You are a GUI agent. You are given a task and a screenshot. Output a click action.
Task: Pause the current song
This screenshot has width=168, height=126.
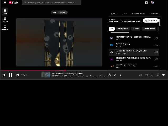click(x=10, y=75)
